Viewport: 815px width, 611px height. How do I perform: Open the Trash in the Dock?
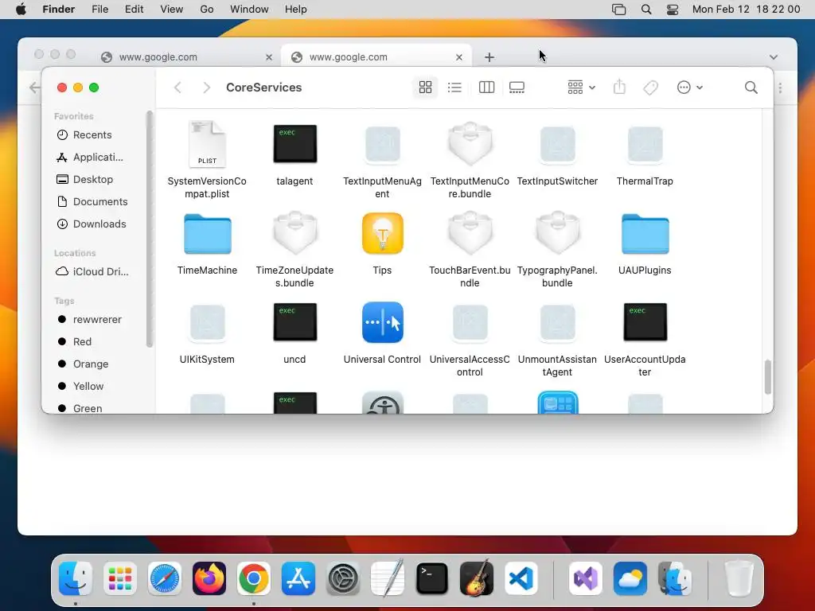coord(739,578)
